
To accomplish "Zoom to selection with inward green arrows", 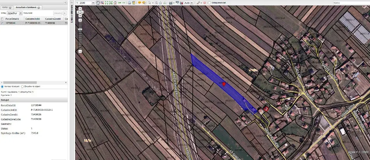I will (x=111, y=3).
